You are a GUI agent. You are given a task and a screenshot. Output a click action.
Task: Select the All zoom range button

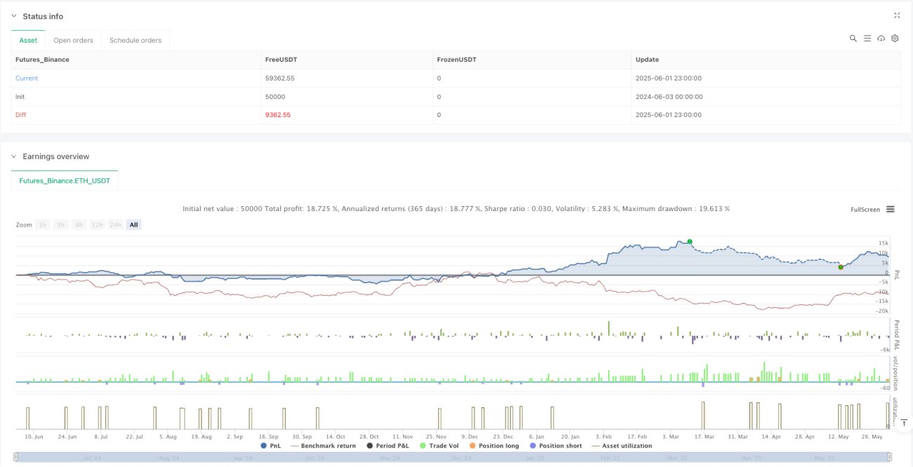tap(134, 224)
